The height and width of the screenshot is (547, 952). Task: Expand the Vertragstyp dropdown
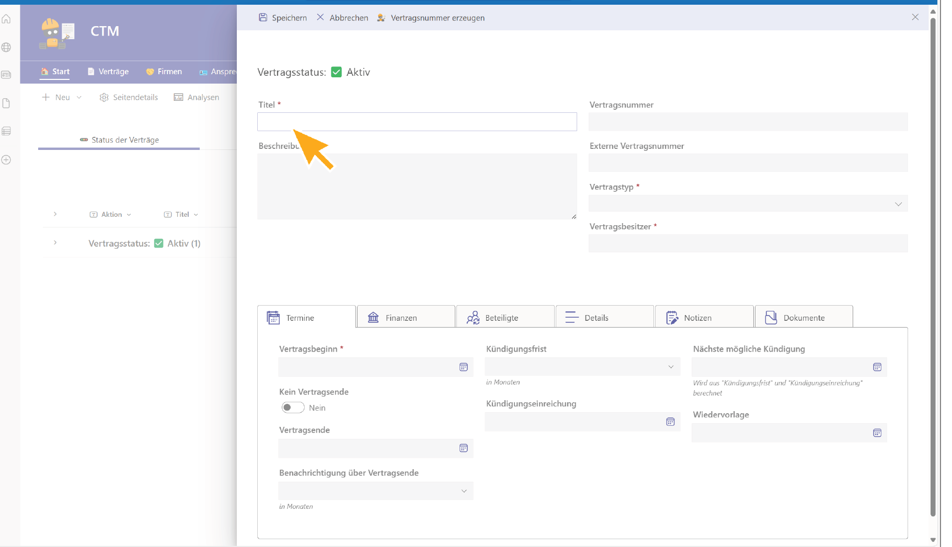point(898,204)
